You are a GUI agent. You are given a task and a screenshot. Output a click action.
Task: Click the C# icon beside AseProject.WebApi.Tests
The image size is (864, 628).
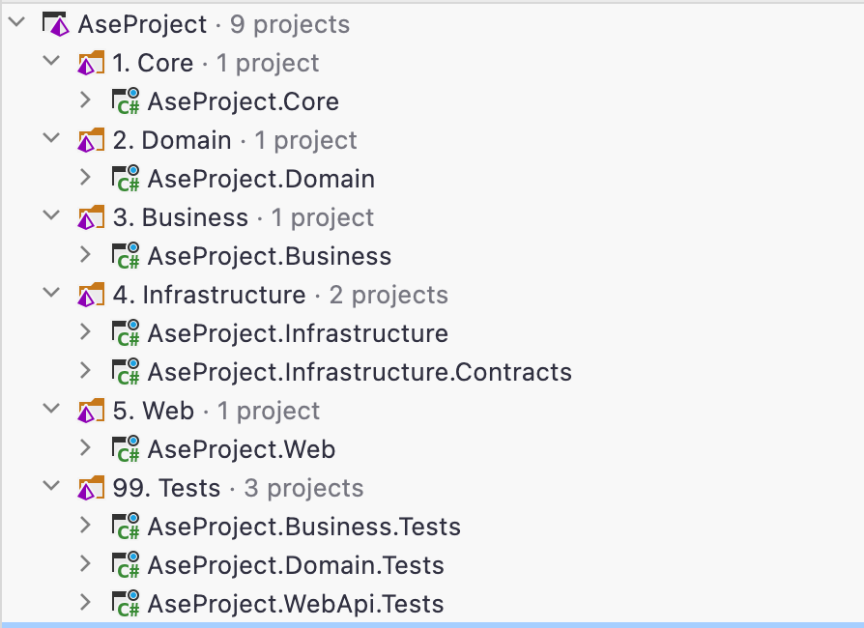click(122, 603)
